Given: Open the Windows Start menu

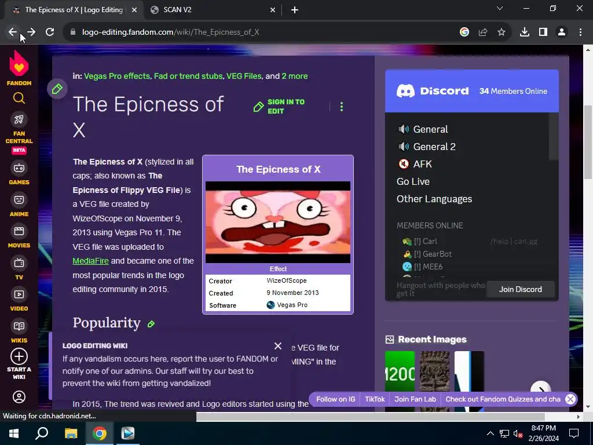Looking at the screenshot, I should (x=14, y=433).
